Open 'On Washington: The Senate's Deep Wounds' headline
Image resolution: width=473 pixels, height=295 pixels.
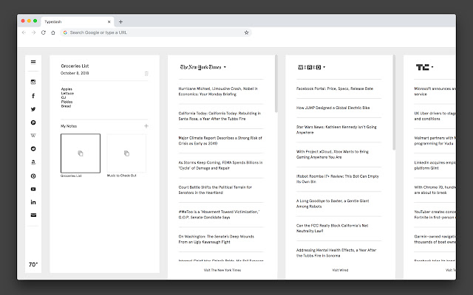coord(216,239)
